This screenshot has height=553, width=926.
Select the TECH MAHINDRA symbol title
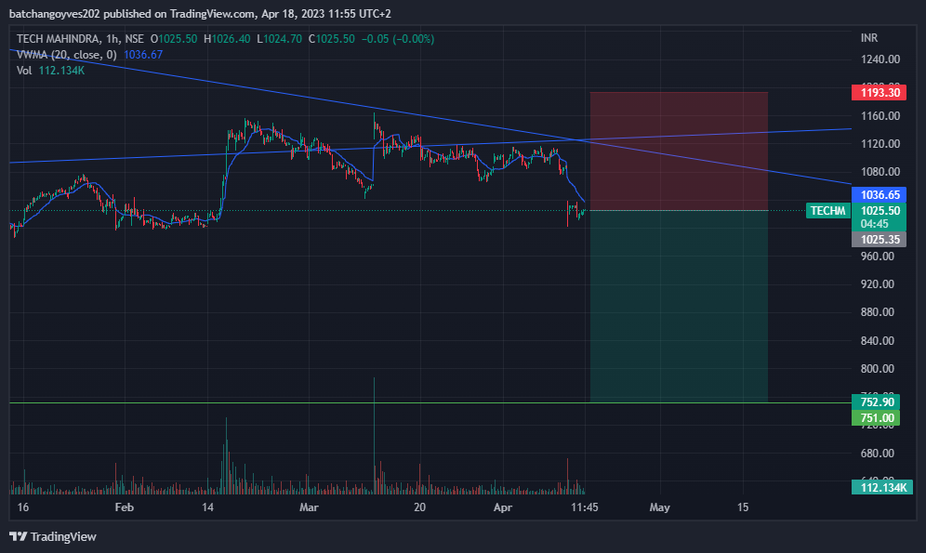[x=58, y=39]
